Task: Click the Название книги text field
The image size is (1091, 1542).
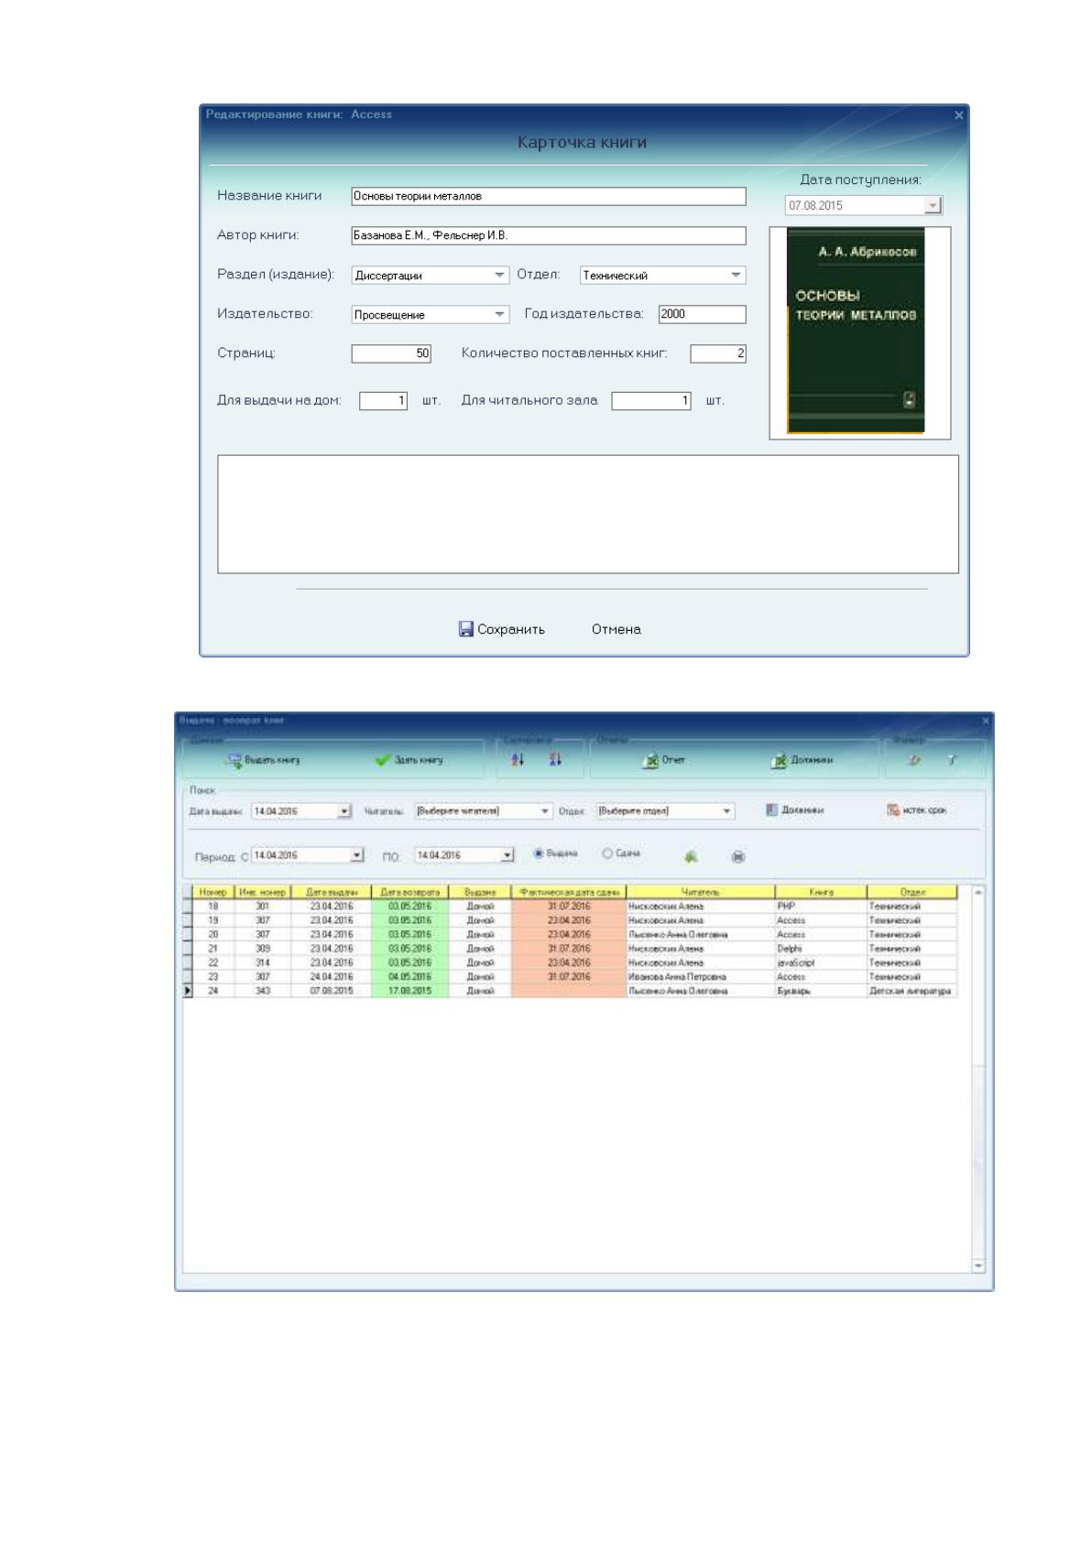Action: [549, 196]
